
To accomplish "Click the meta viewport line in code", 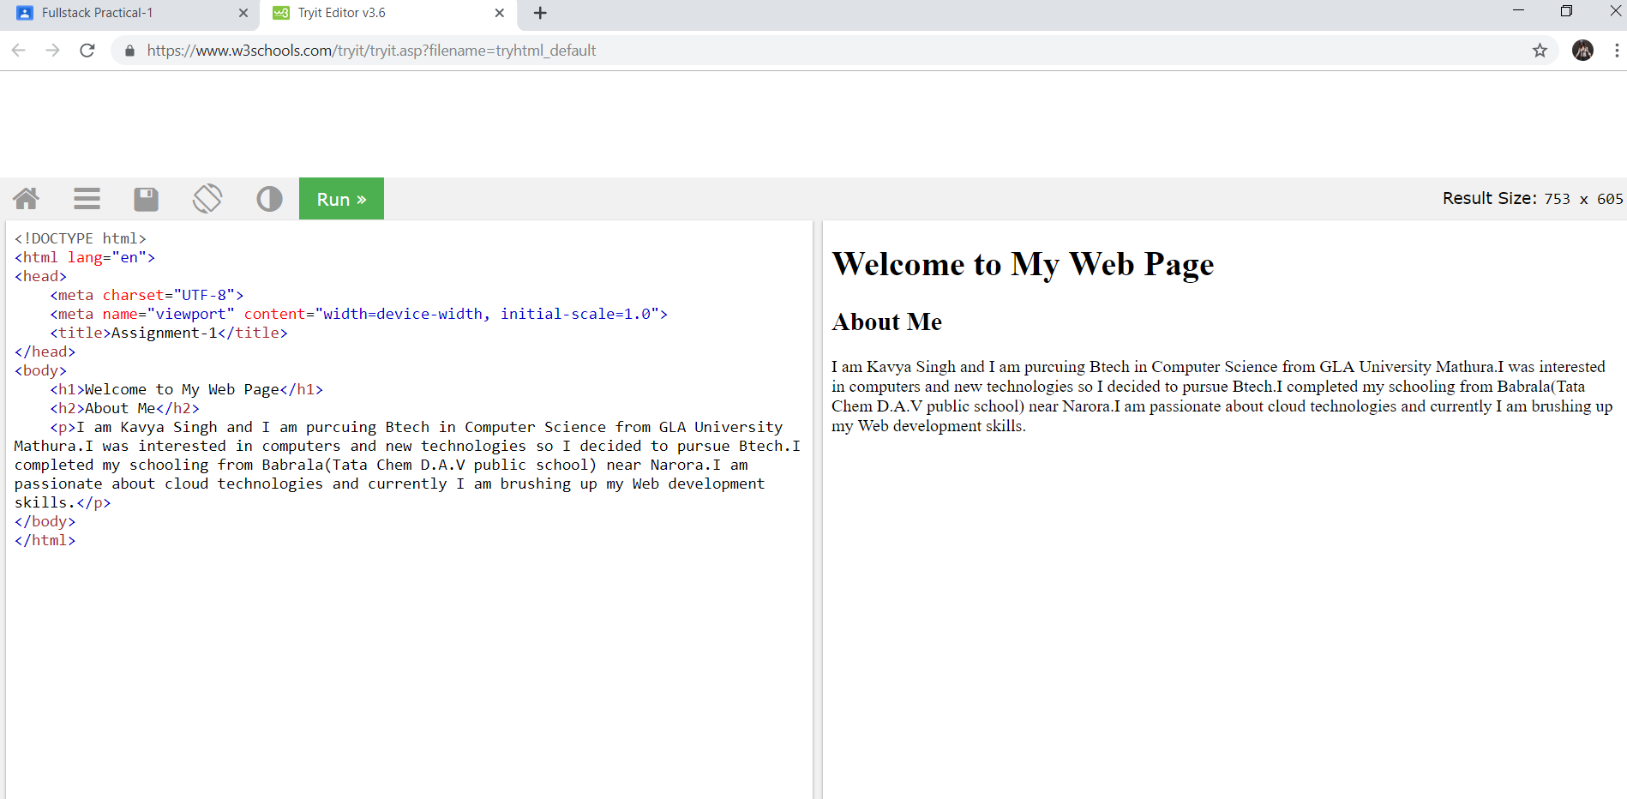I will pyautogui.click(x=358, y=314).
